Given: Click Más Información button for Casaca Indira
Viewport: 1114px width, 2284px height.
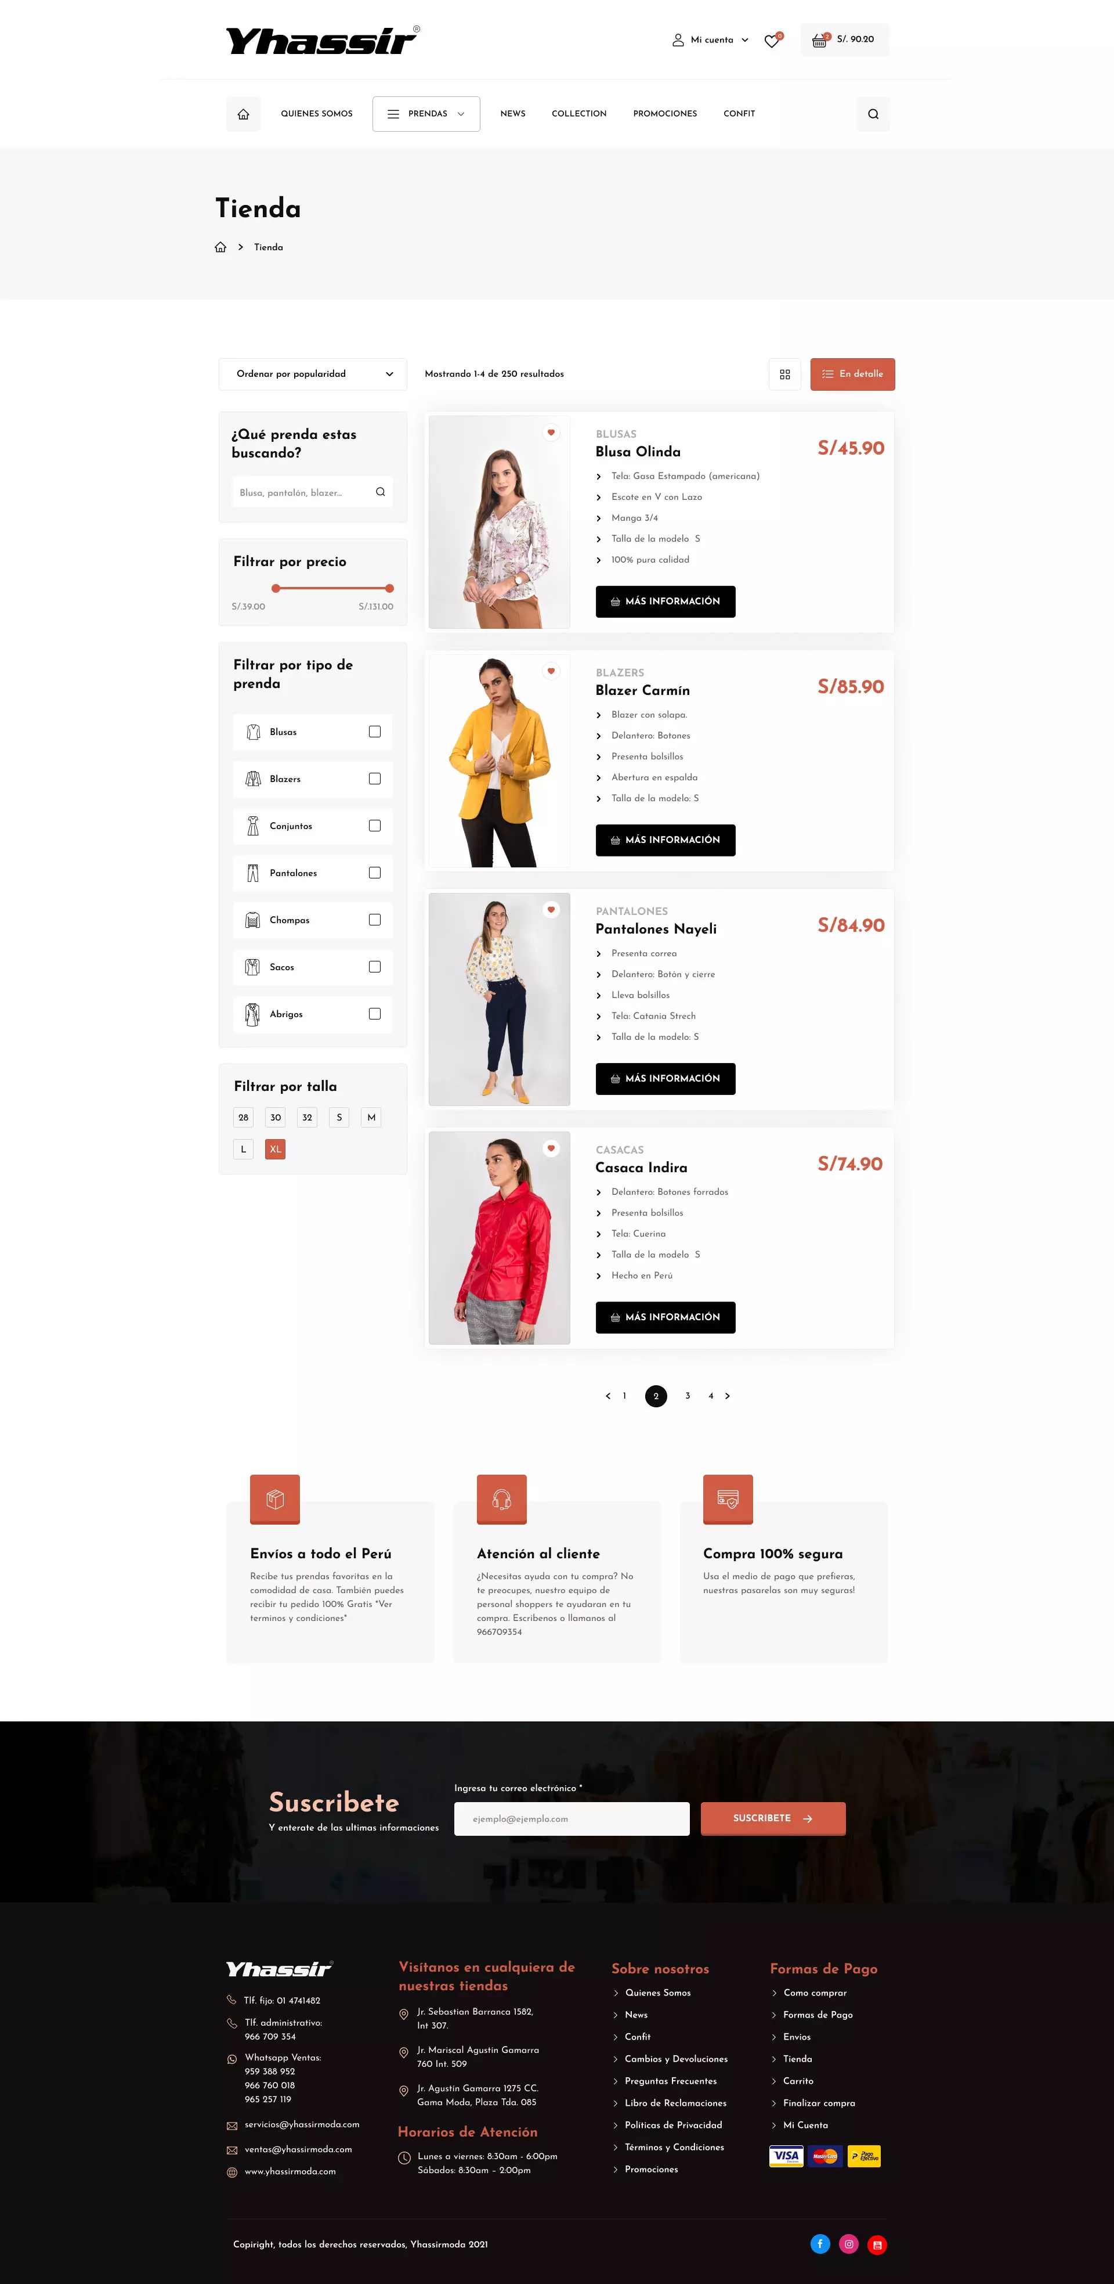Looking at the screenshot, I should (664, 1317).
